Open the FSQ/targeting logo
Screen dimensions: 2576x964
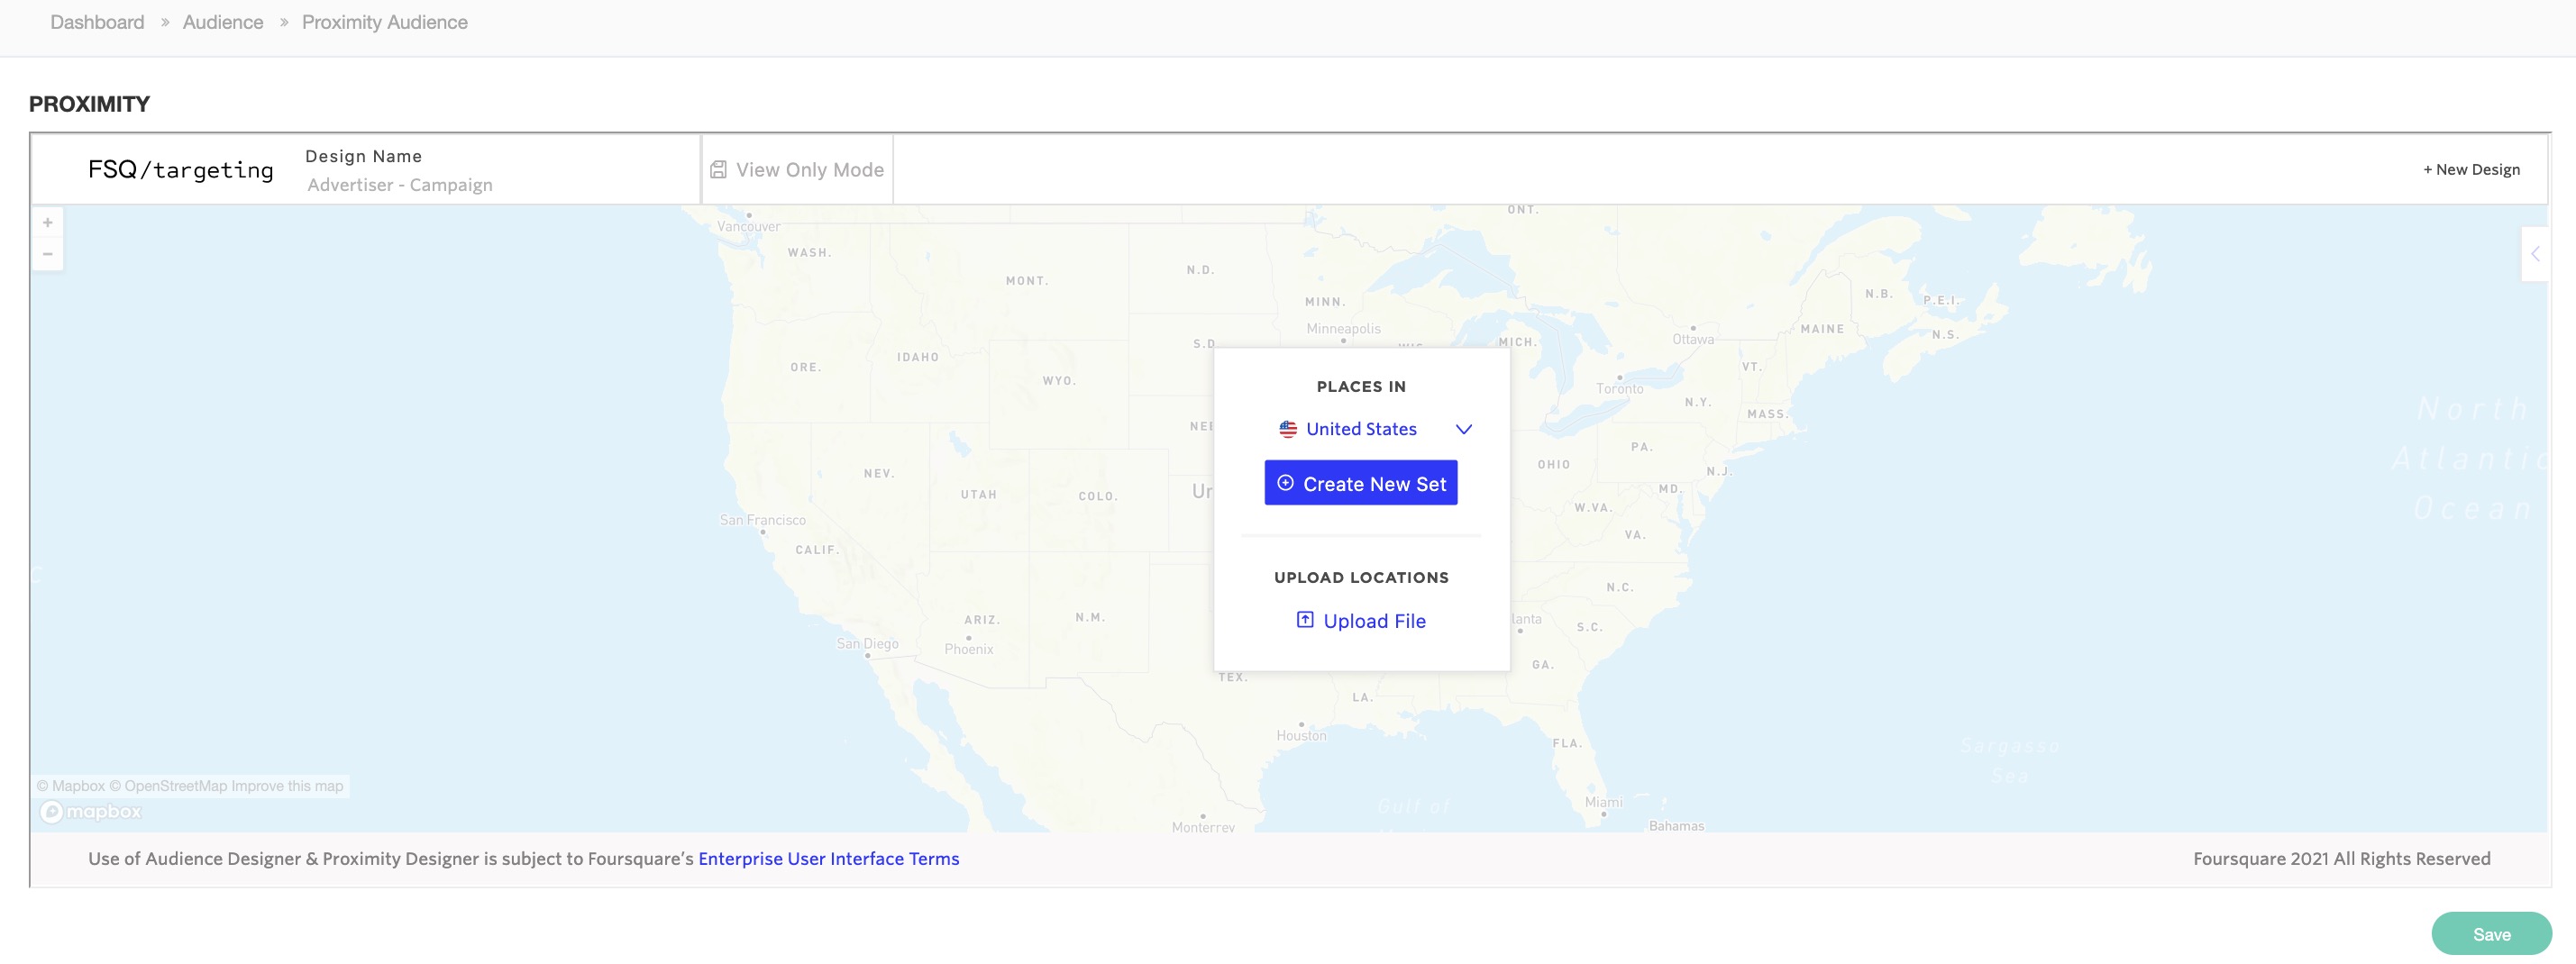coord(180,170)
